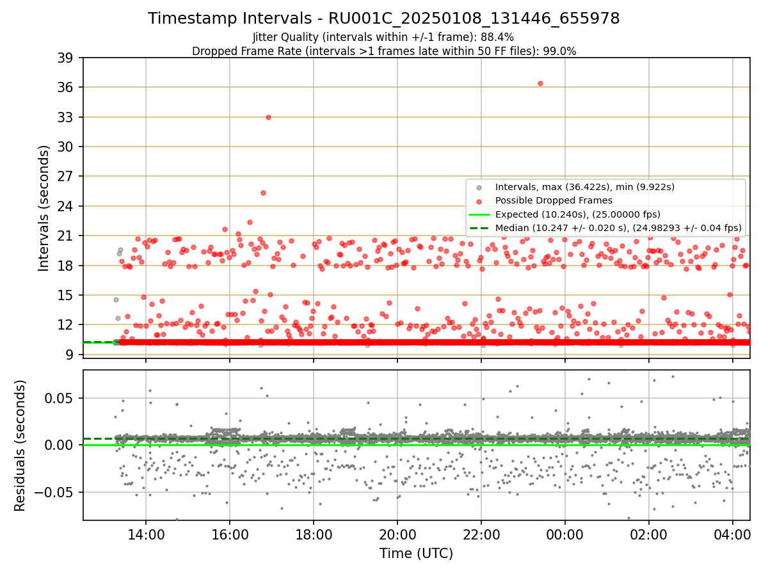Click the red marker icon in the legend
This screenshot has height=576, width=768.
[479, 201]
